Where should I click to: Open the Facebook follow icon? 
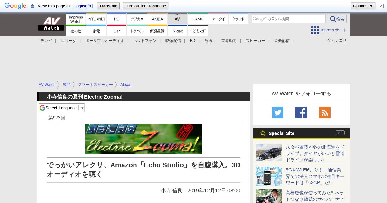(301, 112)
